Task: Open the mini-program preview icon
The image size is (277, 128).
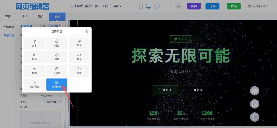Action: pos(157,6)
